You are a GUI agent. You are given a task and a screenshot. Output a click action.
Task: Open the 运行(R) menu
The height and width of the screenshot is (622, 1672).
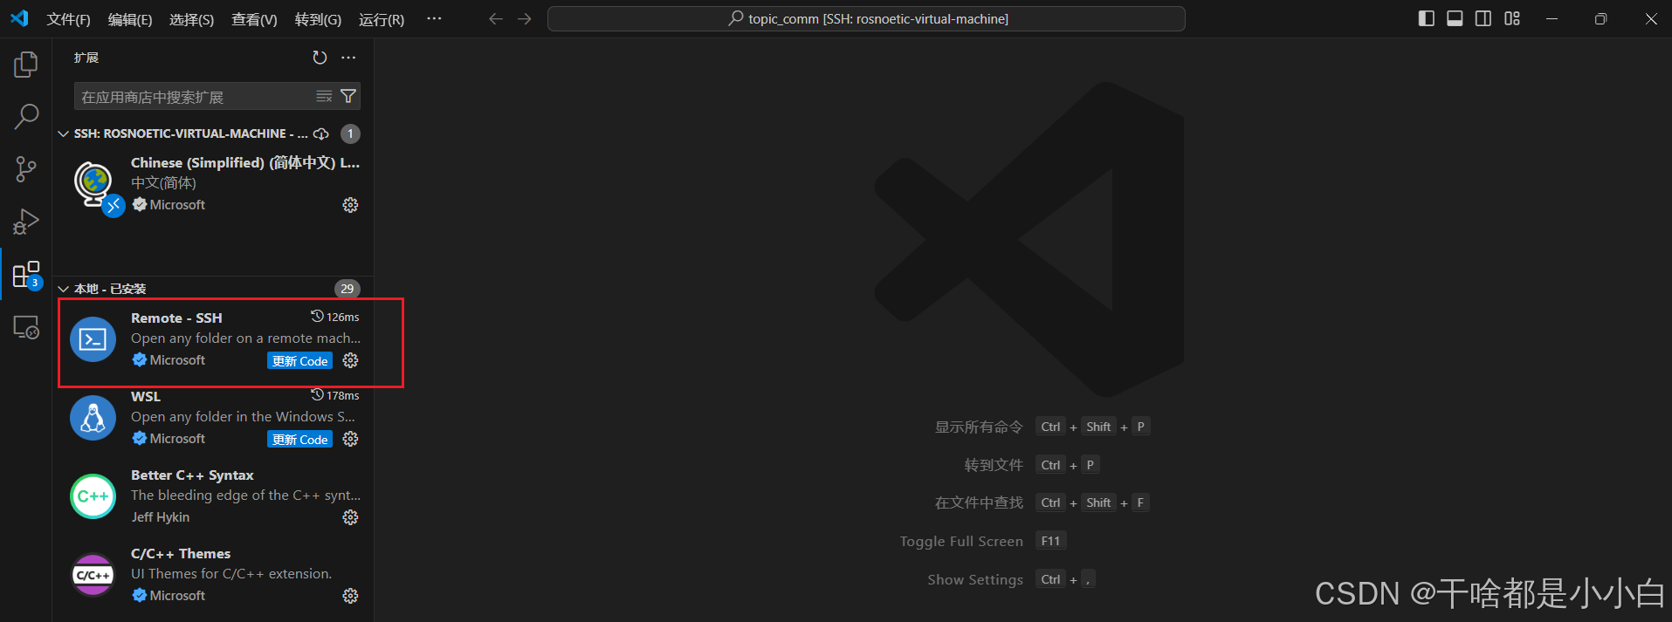(x=382, y=19)
